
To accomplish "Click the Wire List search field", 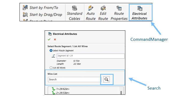I will 75,79.
